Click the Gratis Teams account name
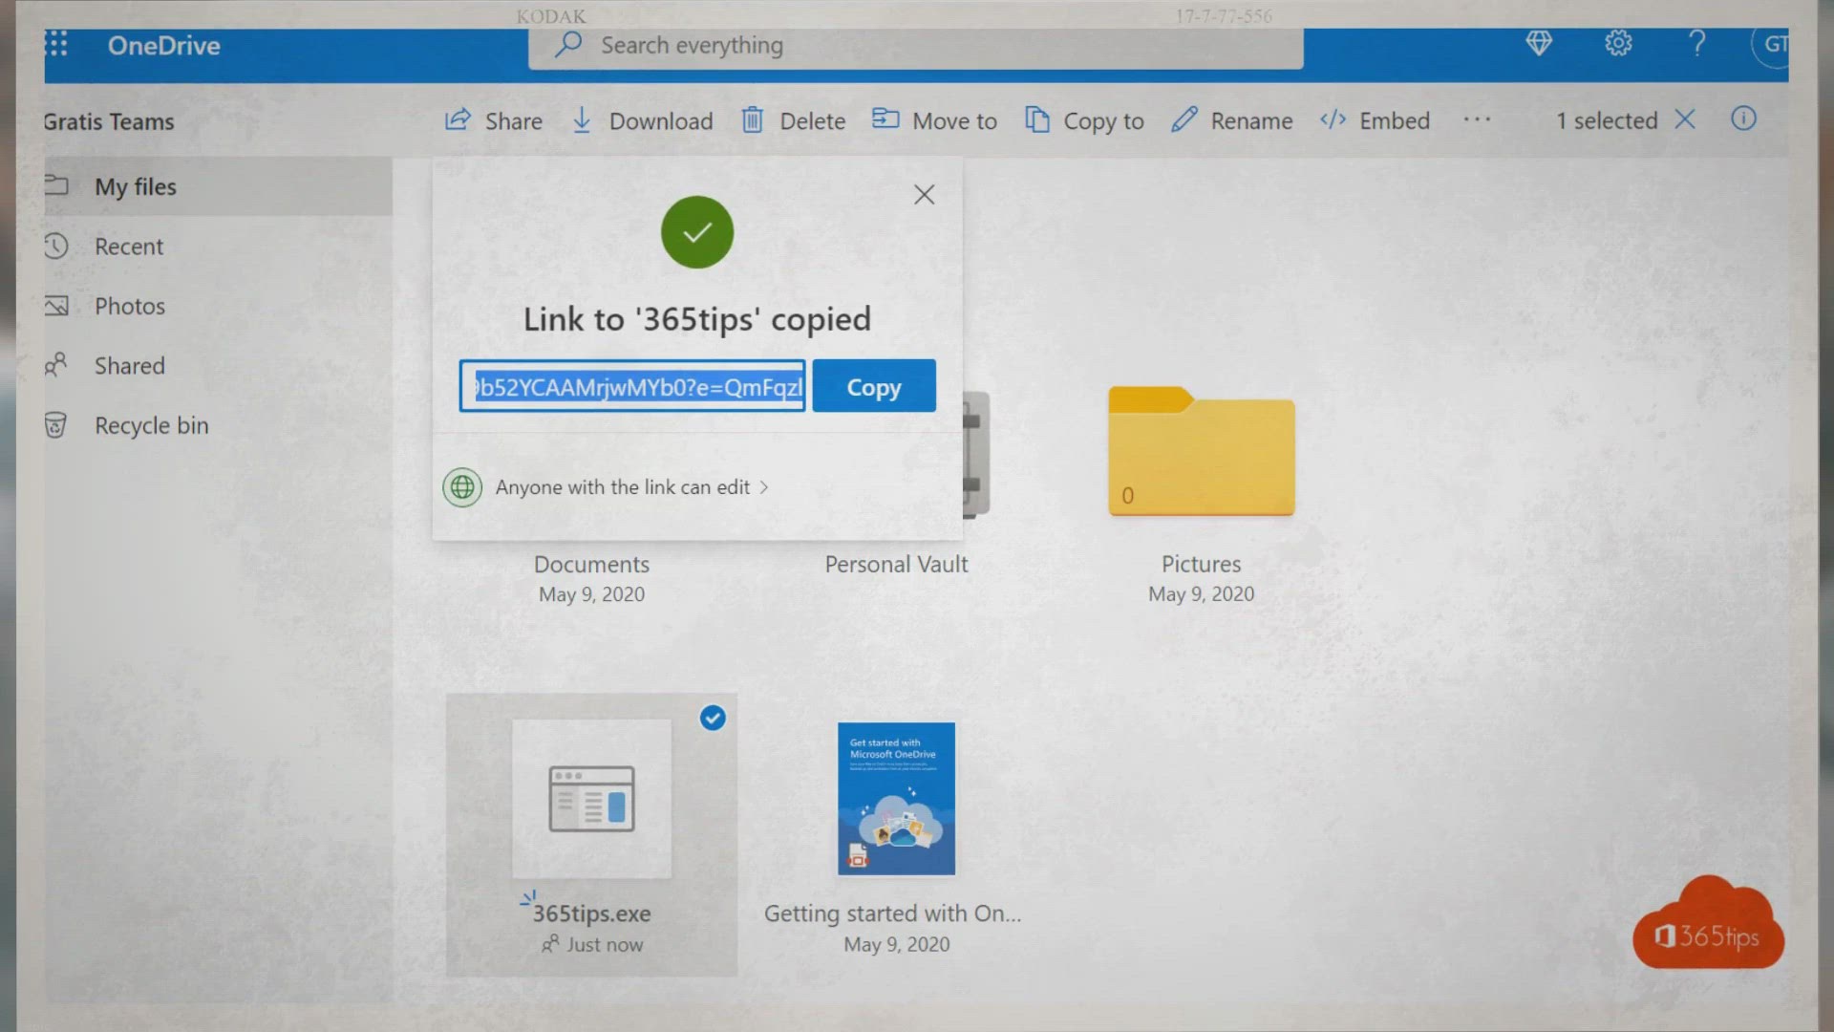Image resolution: width=1834 pixels, height=1032 pixels. pyautogui.click(x=109, y=121)
